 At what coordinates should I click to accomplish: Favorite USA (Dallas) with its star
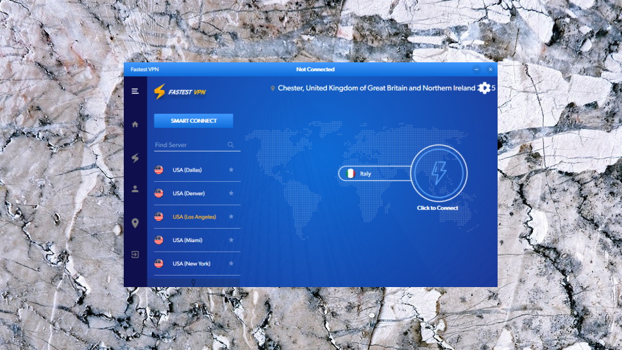click(231, 170)
